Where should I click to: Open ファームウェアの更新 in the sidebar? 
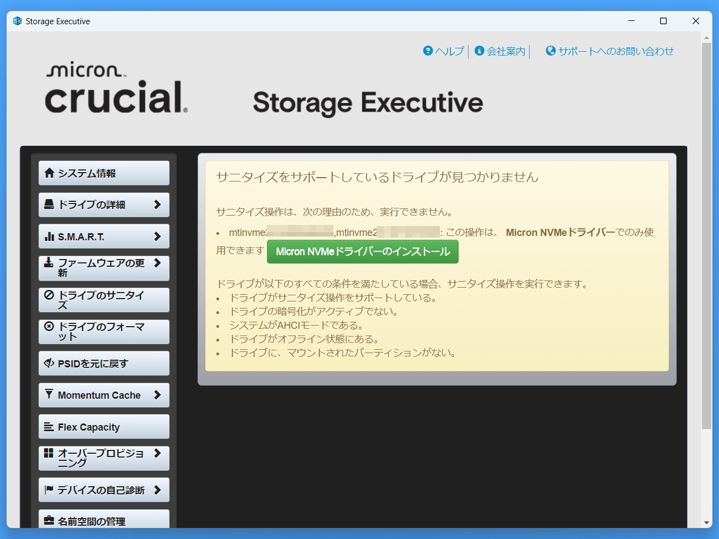(x=104, y=268)
